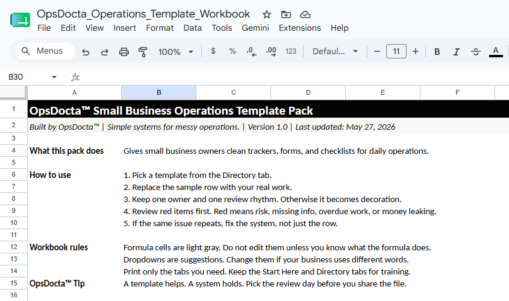Star the OpsDocta workbook
This screenshot has width=509, height=301.
266,14
